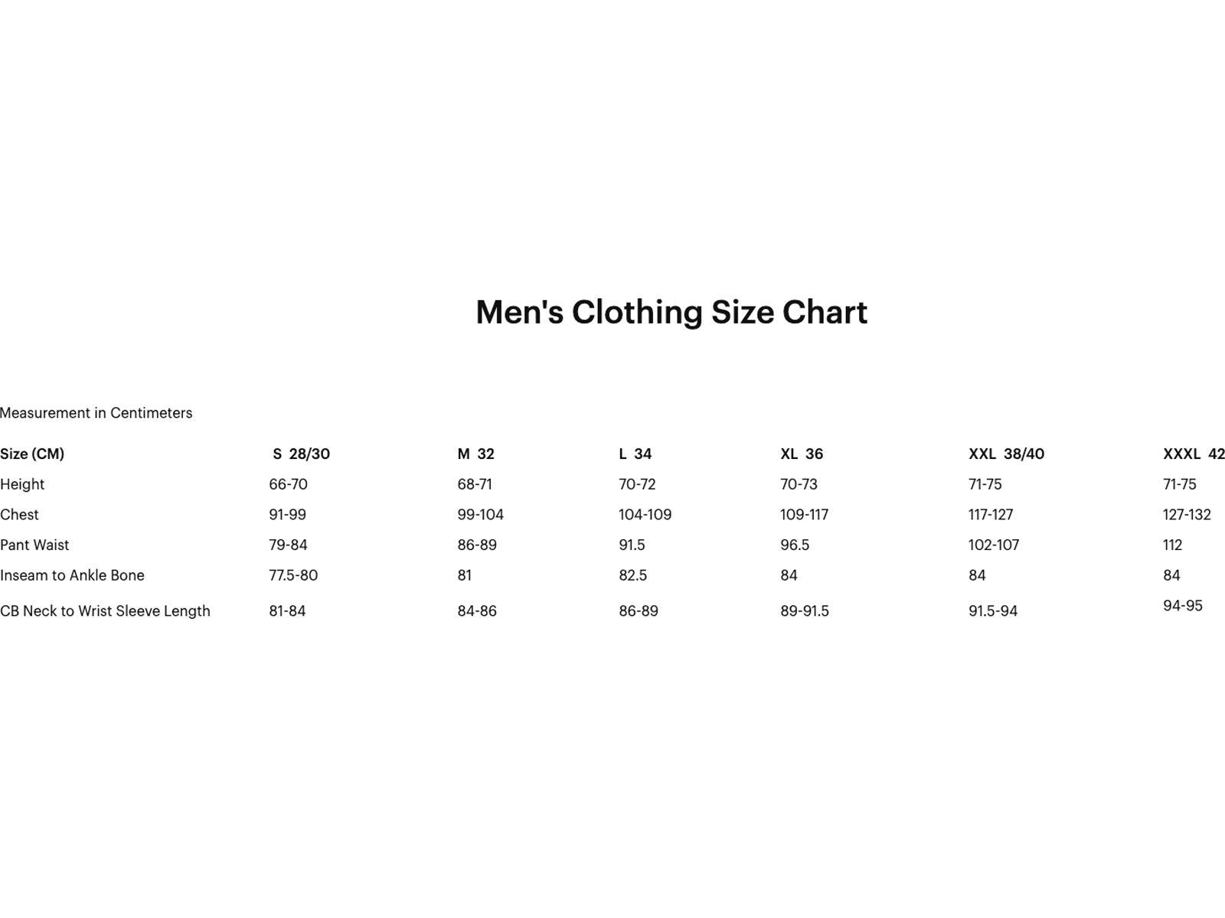
Task: Select the S 28/30 size header
Action: pos(302,454)
